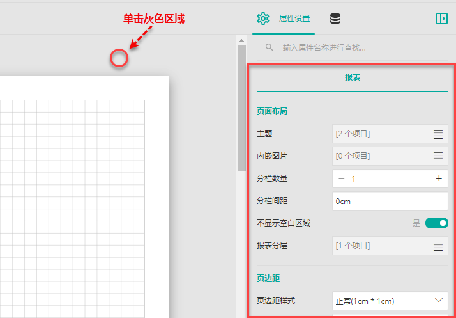The image size is (456, 318).
Task: Click the magnifier icon in property search
Action: point(270,47)
